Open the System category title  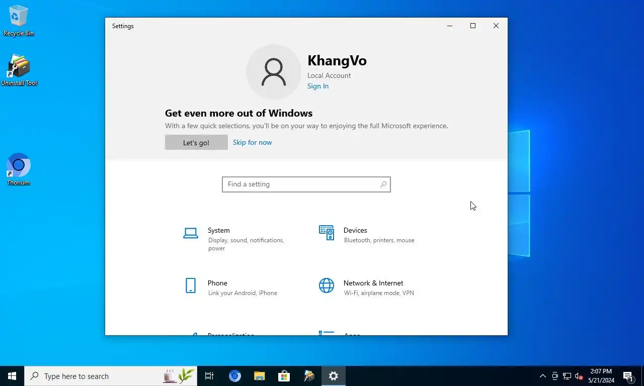pos(219,230)
